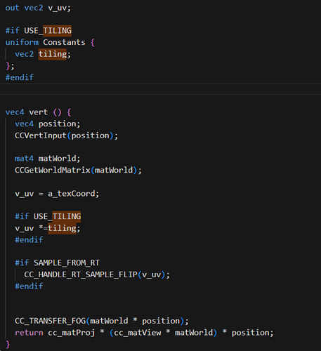Click the 'CCGetWorldMatrix' function call
This screenshot has height=351, width=321.
(53, 170)
